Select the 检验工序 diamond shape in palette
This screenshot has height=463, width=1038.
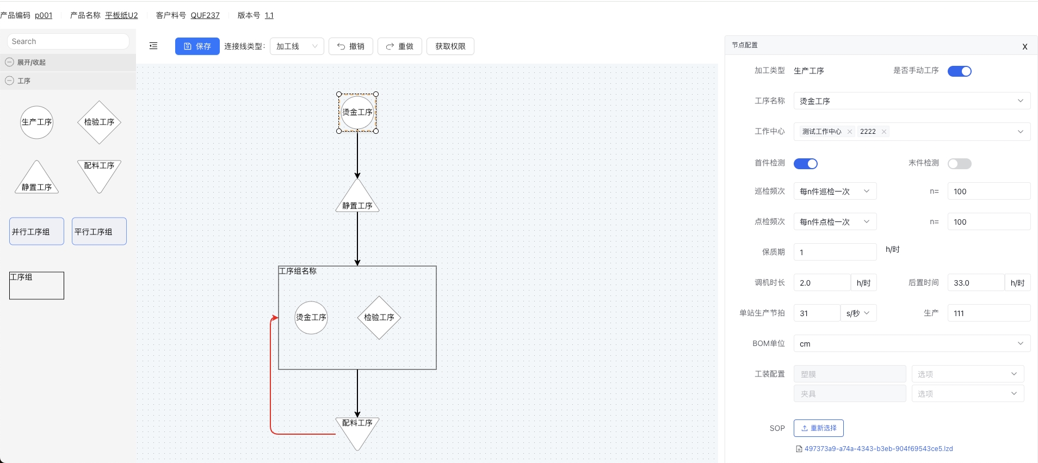[x=99, y=122]
